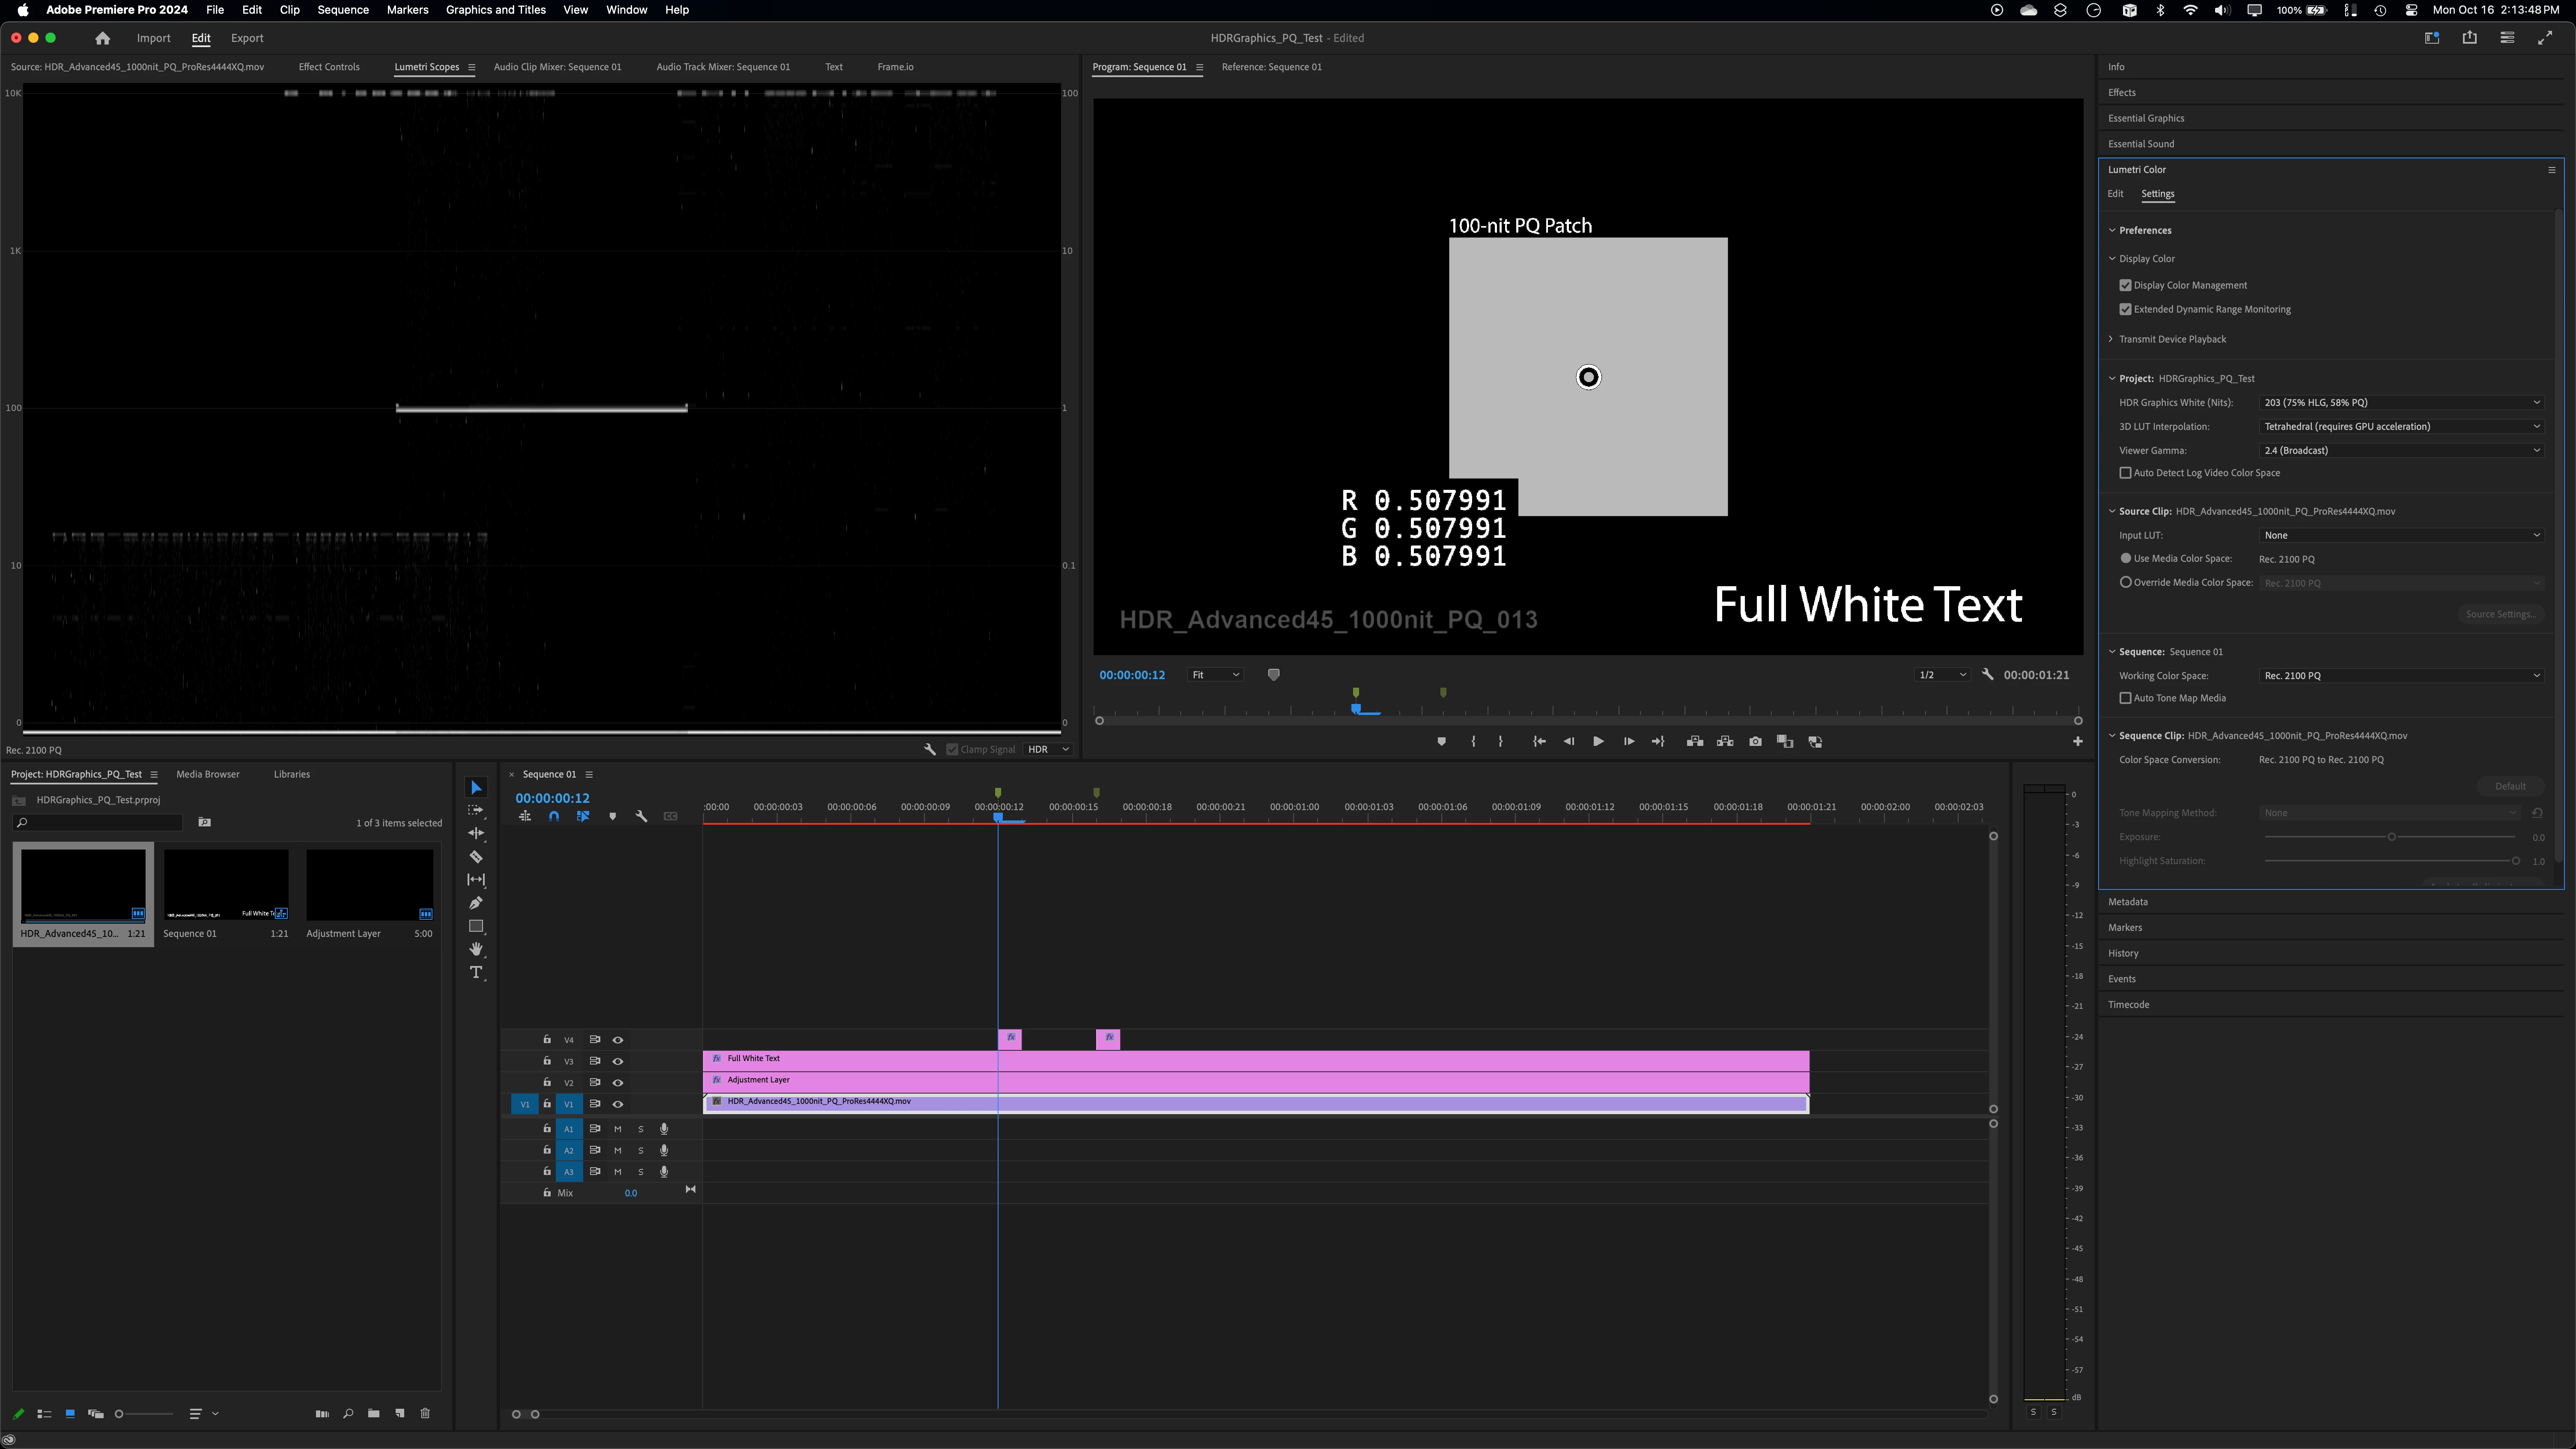
Task: Toggle timeline snapping magnet icon
Action: pyautogui.click(x=554, y=817)
